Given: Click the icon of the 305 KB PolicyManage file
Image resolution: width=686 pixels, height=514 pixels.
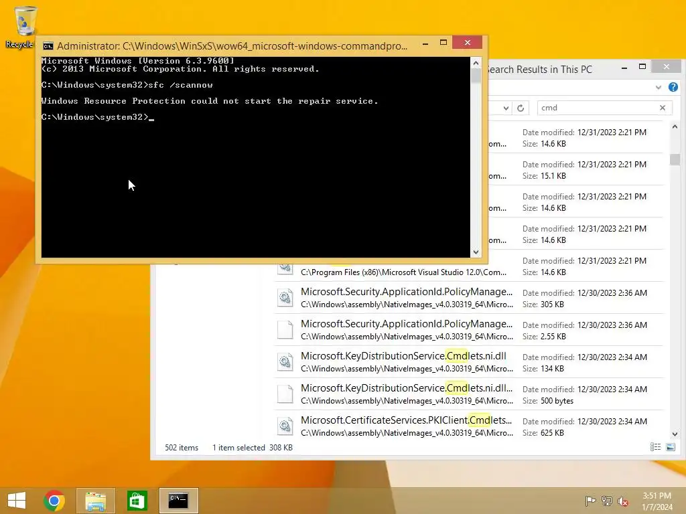Looking at the screenshot, I should [285, 298].
